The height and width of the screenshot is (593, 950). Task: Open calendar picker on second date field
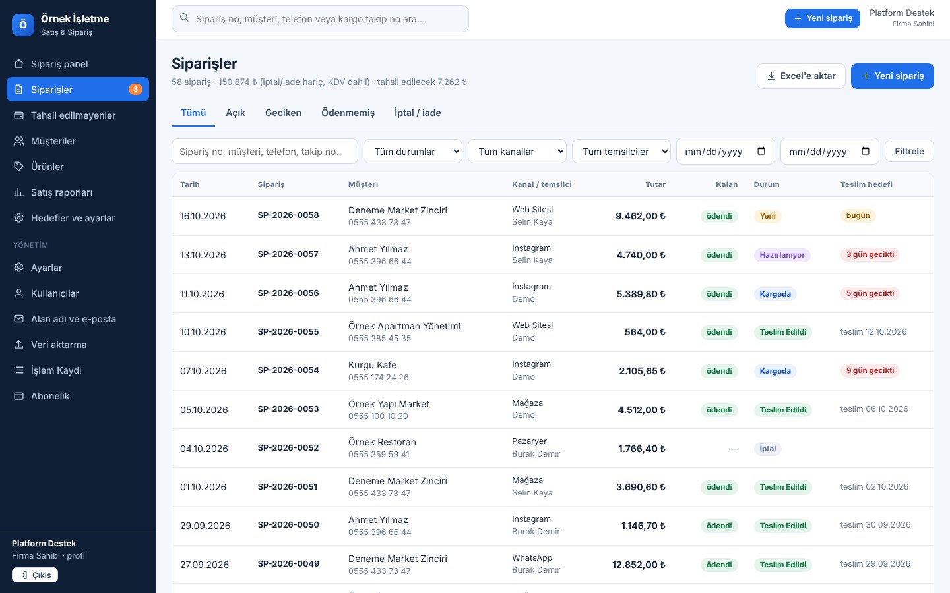click(x=866, y=151)
